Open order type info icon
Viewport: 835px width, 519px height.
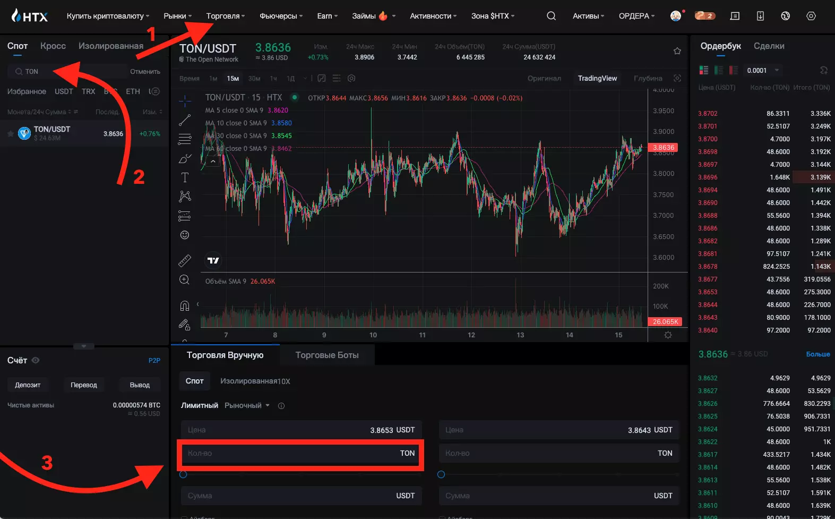click(x=281, y=406)
